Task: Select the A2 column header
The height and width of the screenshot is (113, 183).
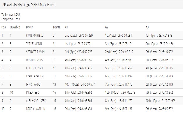Action: point(106,27)
